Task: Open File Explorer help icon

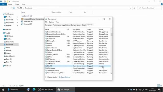Action: [x=162, y=4]
